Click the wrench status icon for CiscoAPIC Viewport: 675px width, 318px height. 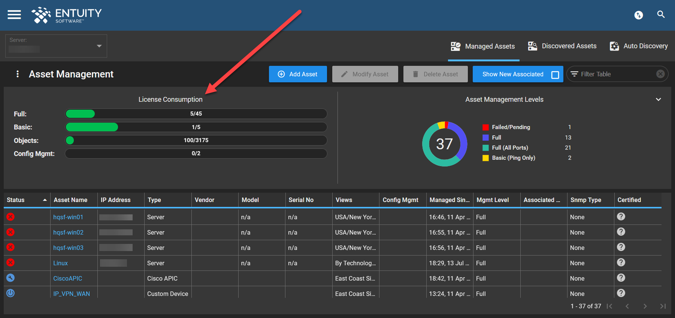(10, 278)
